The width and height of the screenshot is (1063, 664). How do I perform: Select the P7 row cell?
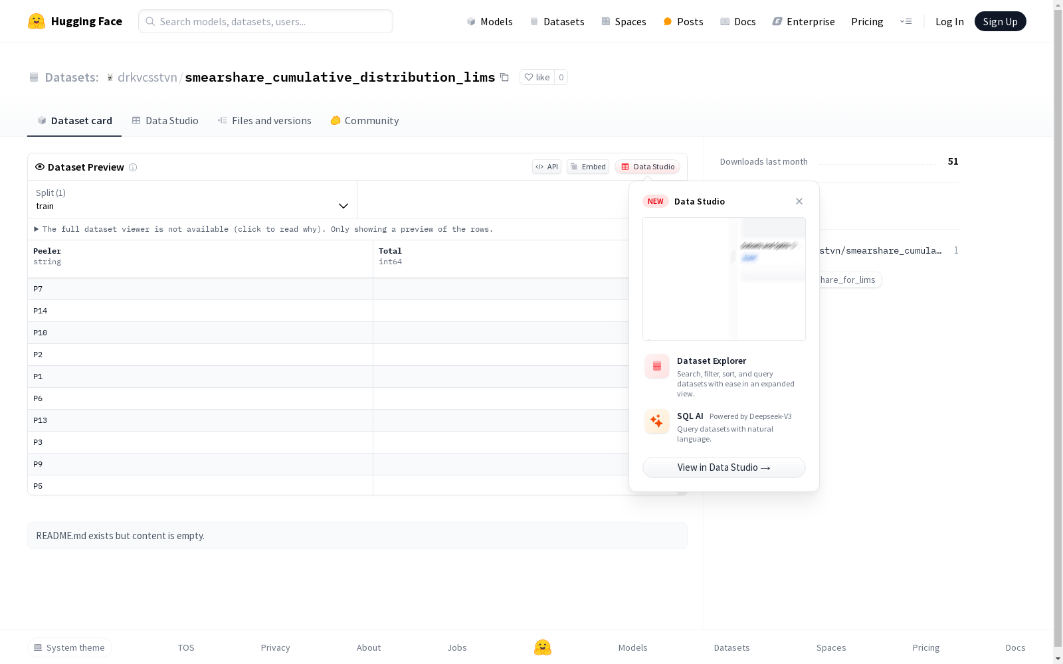click(200, 289)
